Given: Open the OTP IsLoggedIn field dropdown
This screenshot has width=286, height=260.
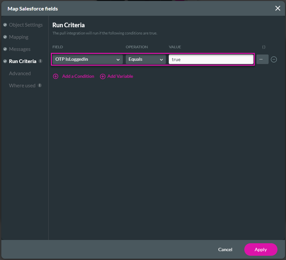Looking at the screenshot, I should [x=87, y=59].
